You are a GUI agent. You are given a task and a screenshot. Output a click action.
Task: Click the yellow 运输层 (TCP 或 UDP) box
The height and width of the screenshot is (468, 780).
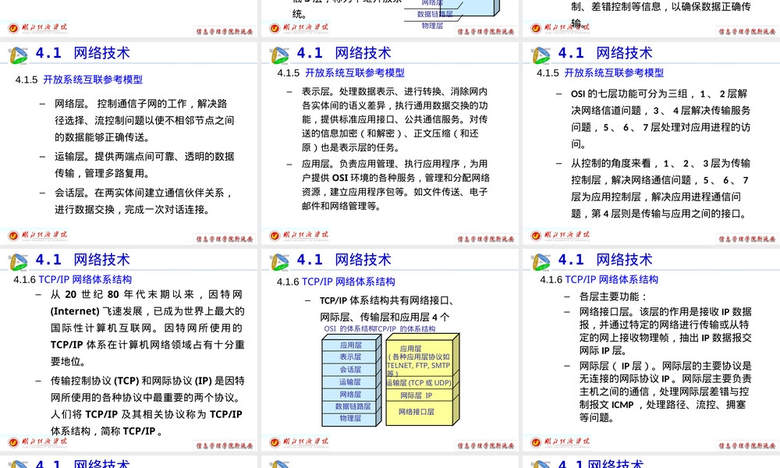click(x=419, y=383)
